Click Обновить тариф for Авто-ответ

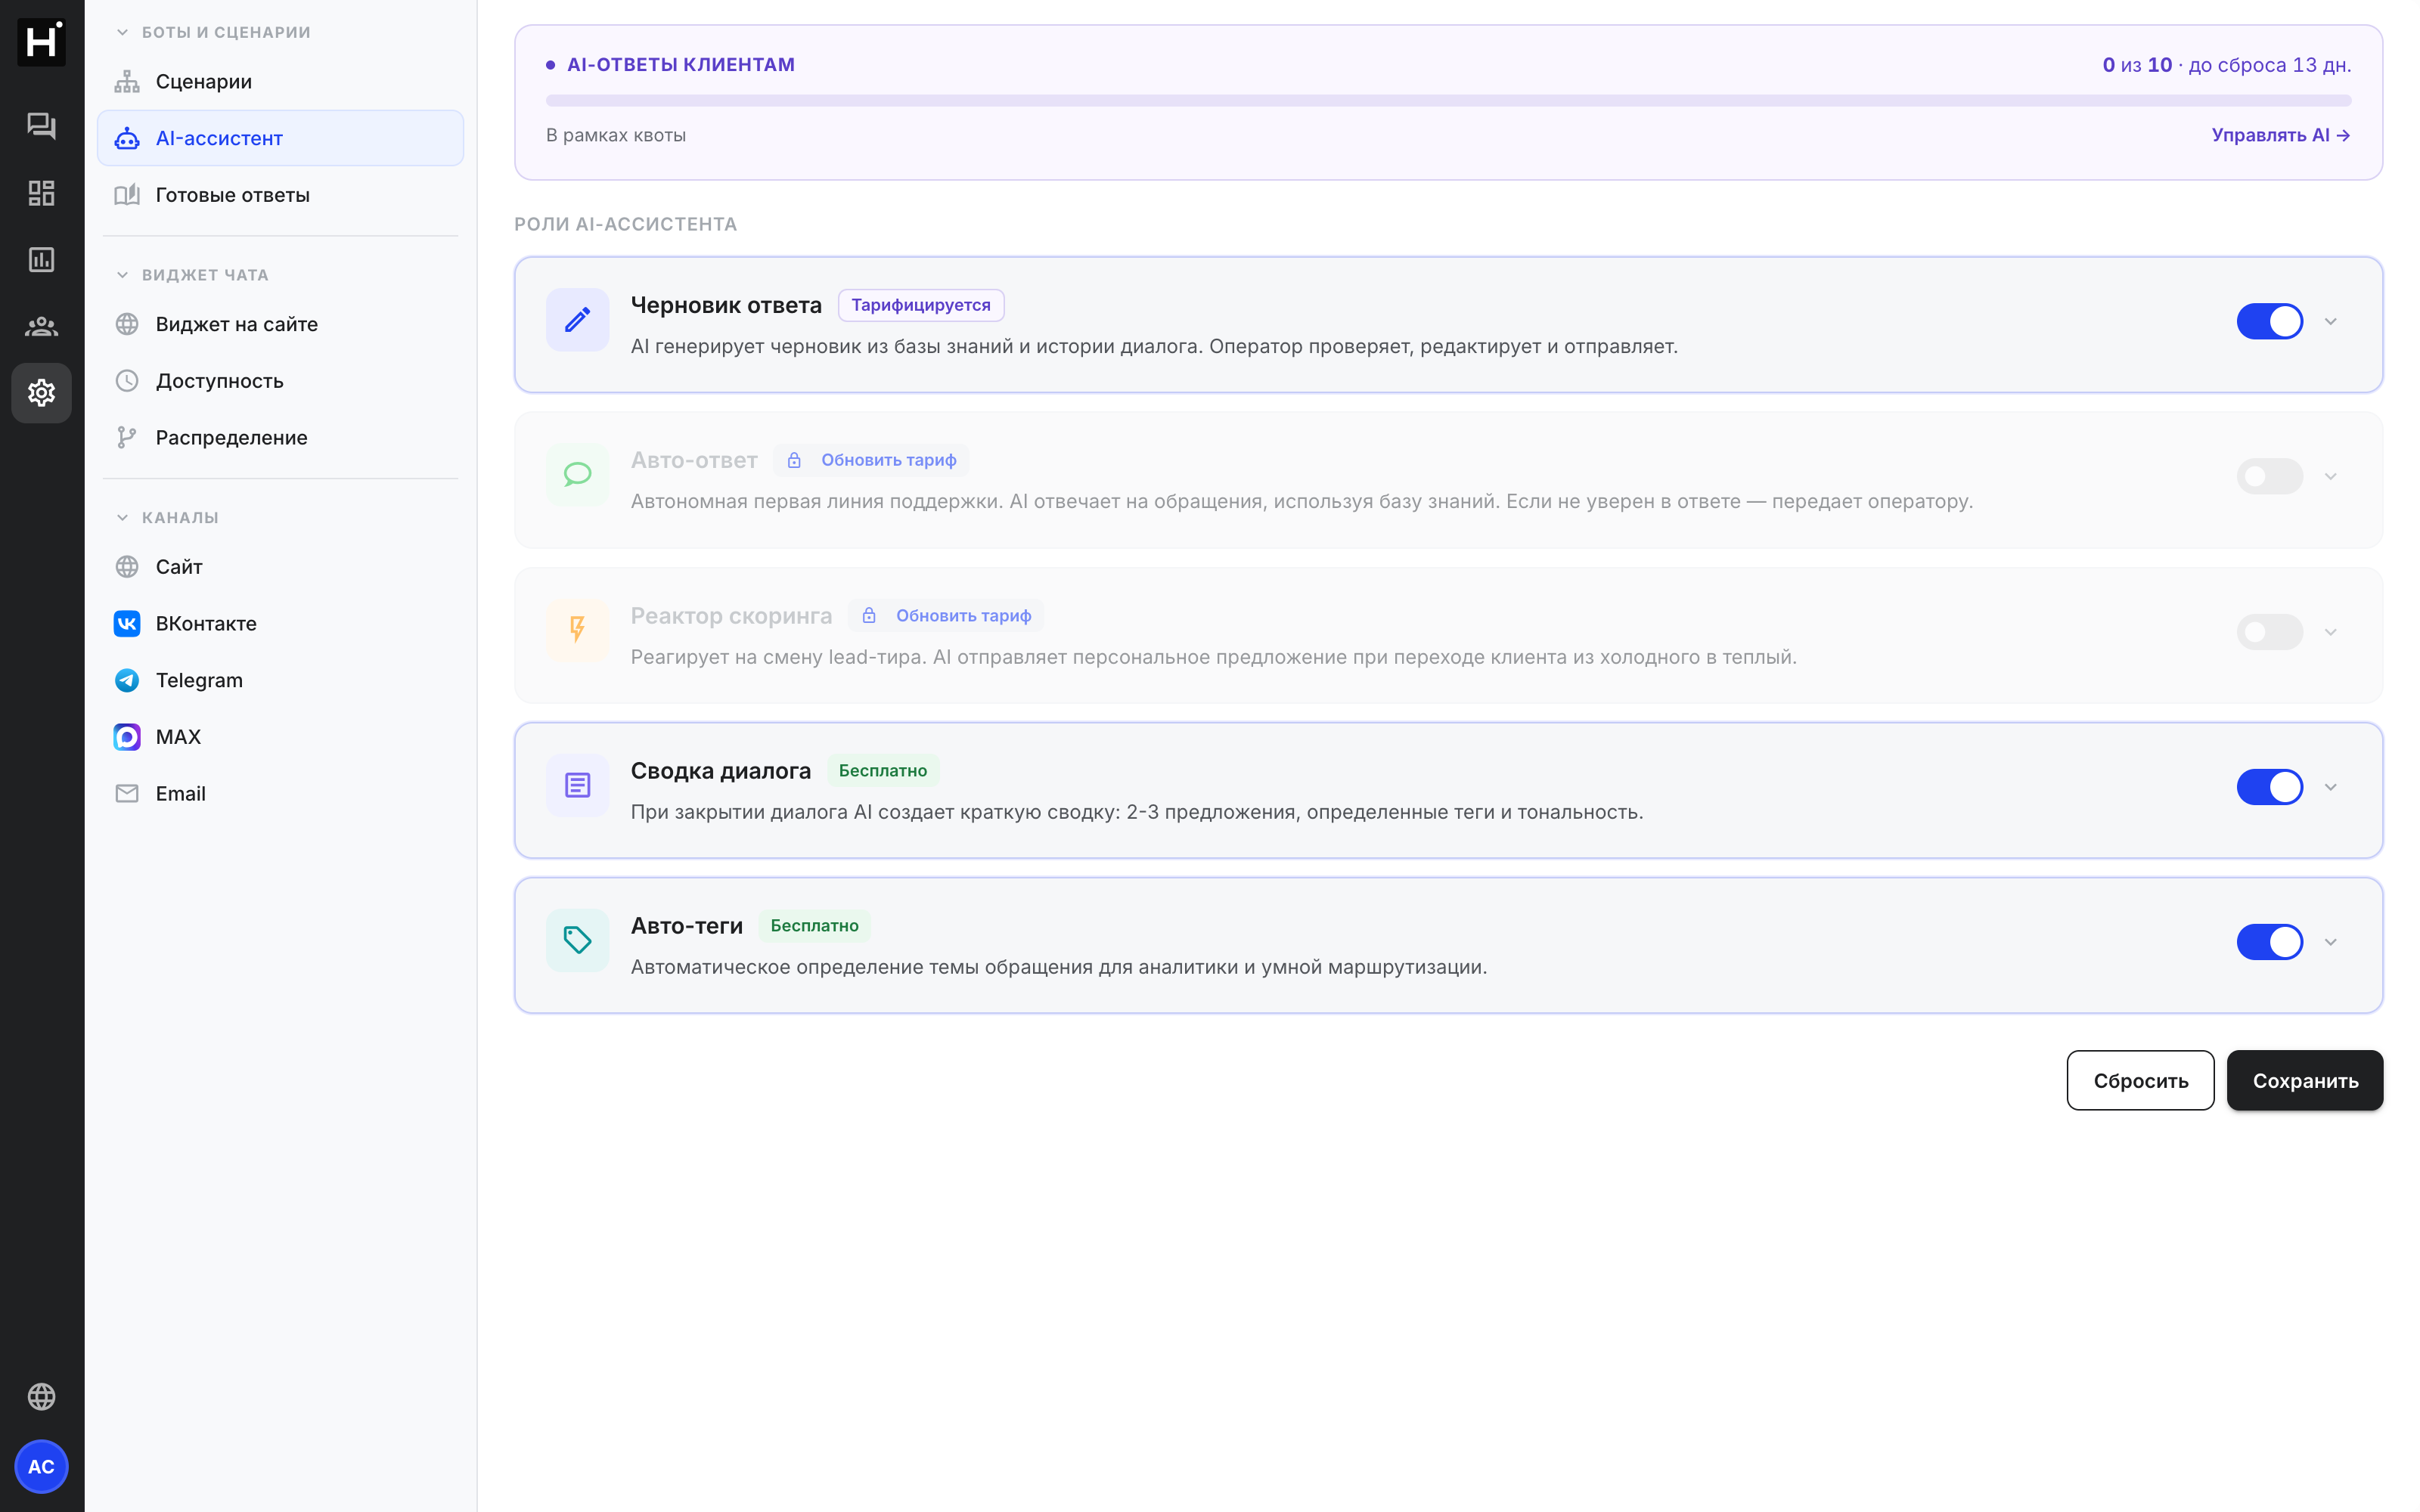point(871,460)
